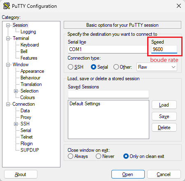Expand the Selection subtree
Image resolution: width=185 pixels, height=181 pixels.
click(16, 91)
